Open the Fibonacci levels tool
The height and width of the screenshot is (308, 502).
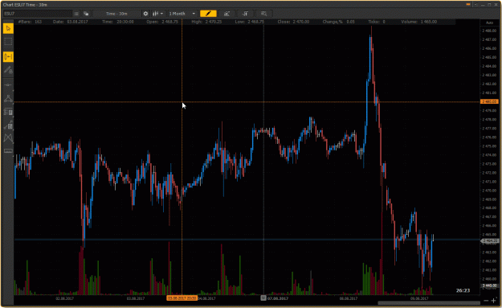(8, 112)
